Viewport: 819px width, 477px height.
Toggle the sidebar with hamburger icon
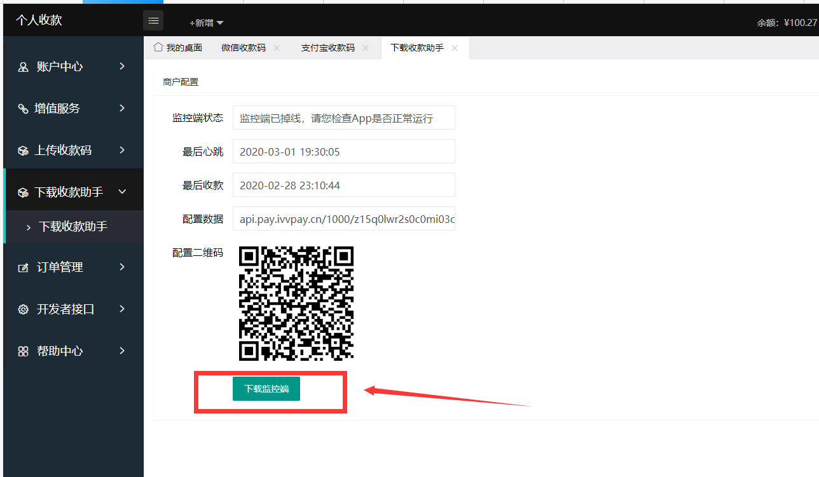[153, 20]
